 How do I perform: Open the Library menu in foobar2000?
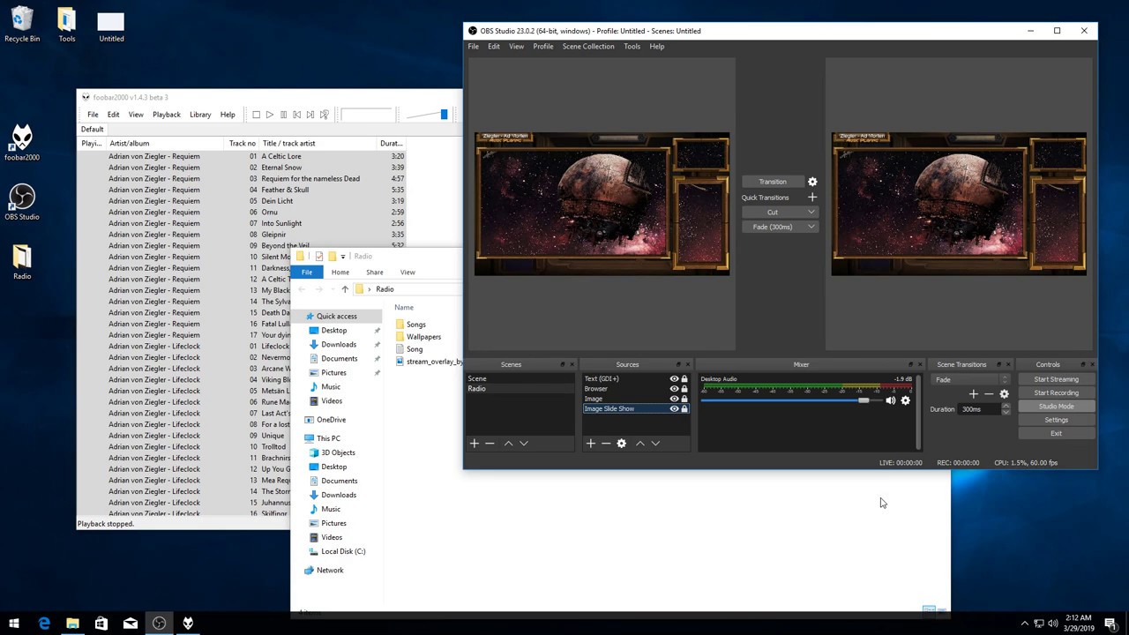(x=200, y=115)
